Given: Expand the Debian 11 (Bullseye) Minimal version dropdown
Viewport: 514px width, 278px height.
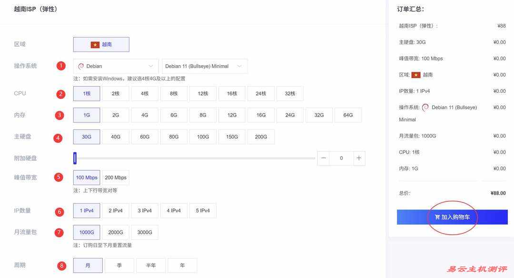Looking at the screenshot, I should 204,66.
